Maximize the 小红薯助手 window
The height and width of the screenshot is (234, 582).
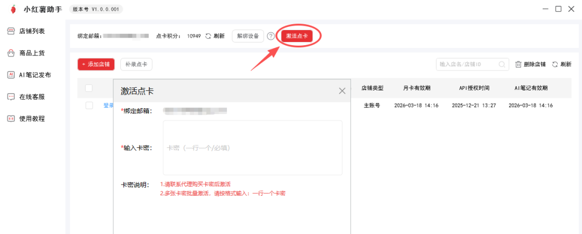point(558,9)
